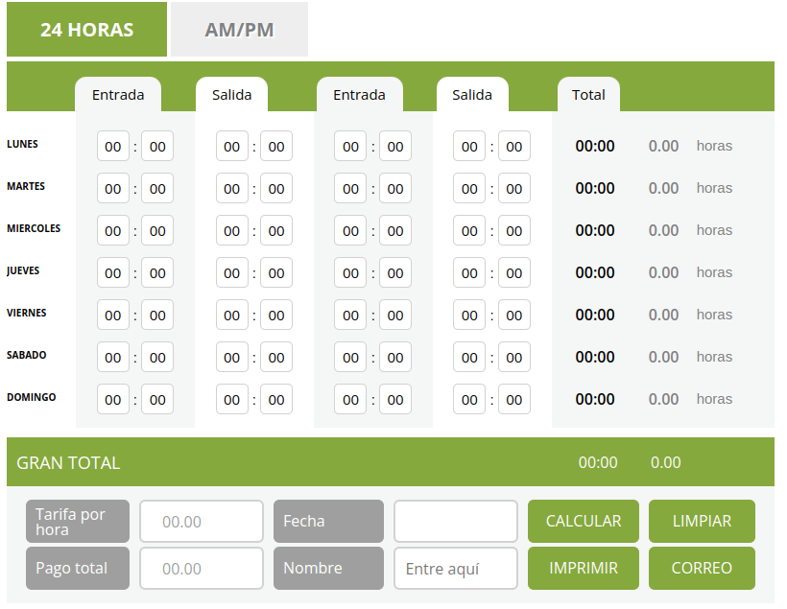Click the CORREO button
Screen dimensions: 787x609
pos(702,568)
